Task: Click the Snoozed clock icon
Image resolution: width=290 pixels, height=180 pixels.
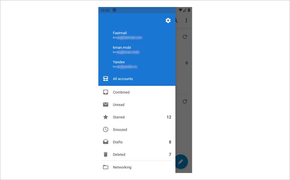Action: [106, 130]
